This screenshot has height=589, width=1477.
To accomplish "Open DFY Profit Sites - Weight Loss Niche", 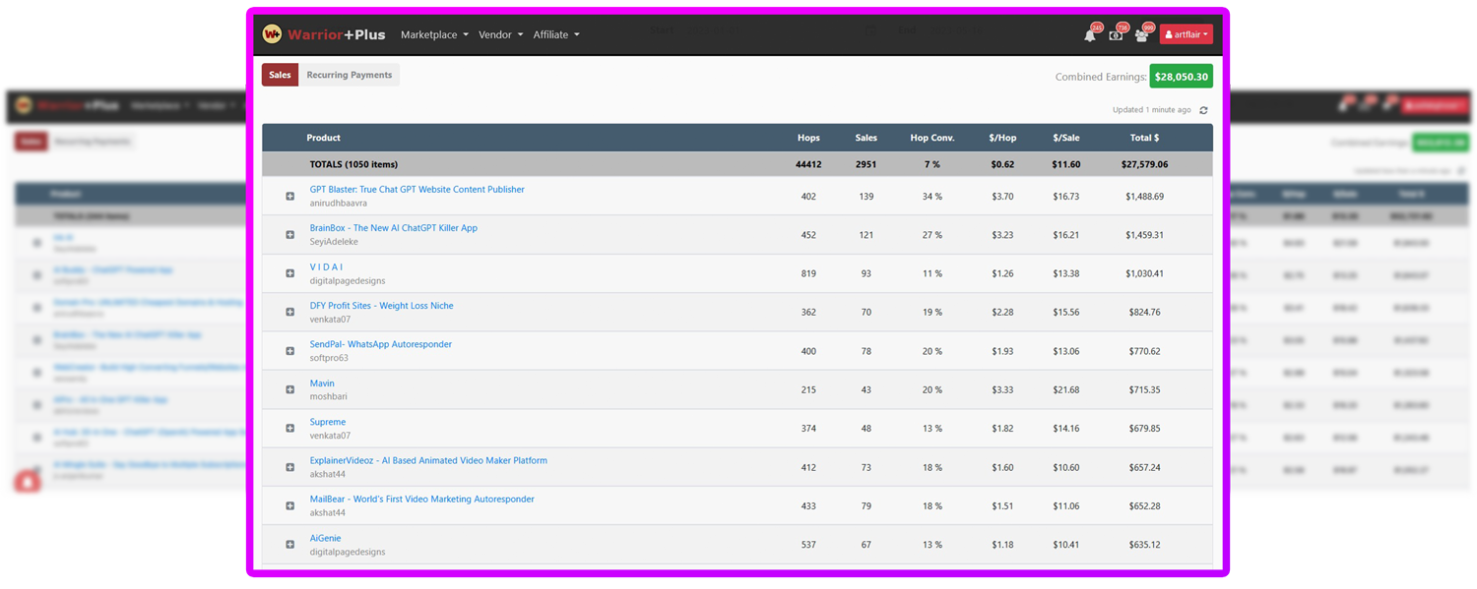I will pos(381,306).
